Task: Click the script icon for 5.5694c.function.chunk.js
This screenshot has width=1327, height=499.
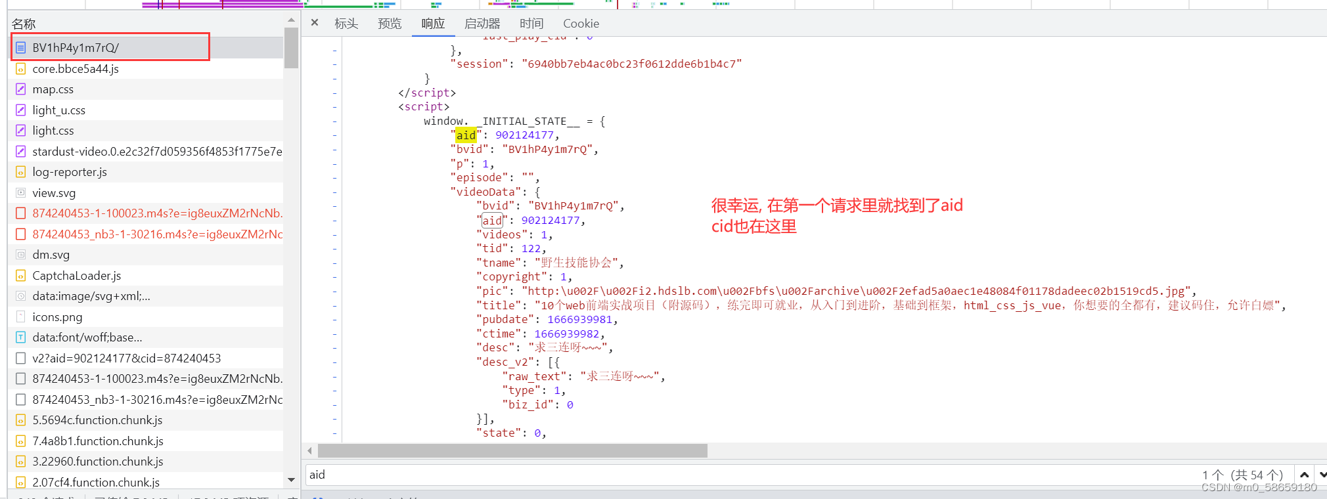Action: click(20, 420)
